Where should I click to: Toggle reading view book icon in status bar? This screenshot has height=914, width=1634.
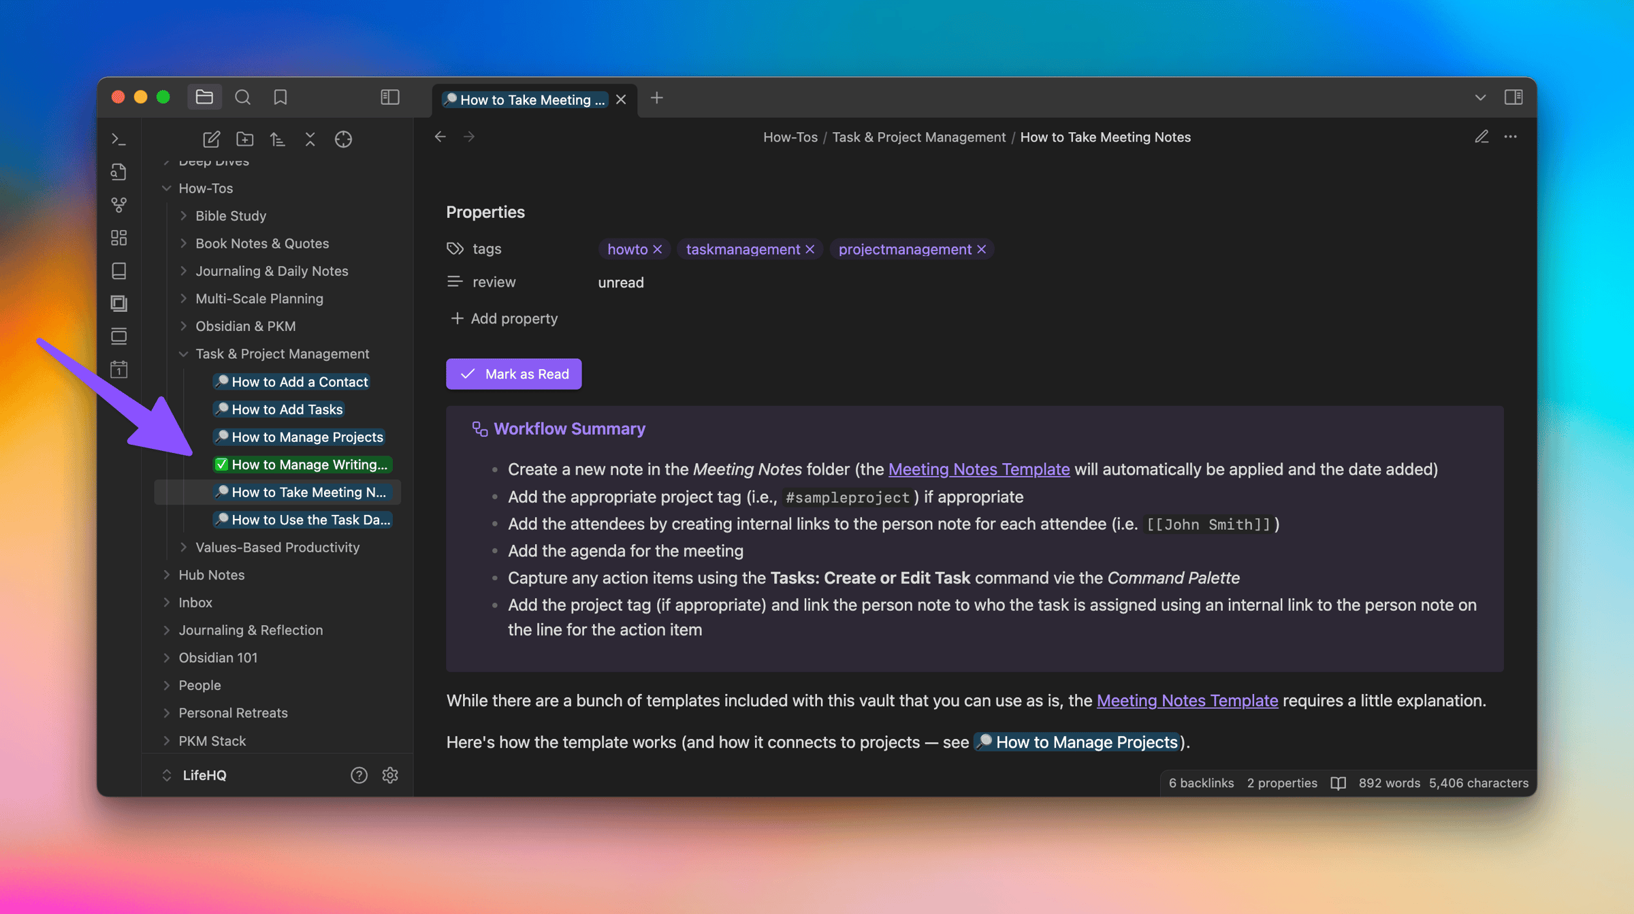tap(1338, 783)
